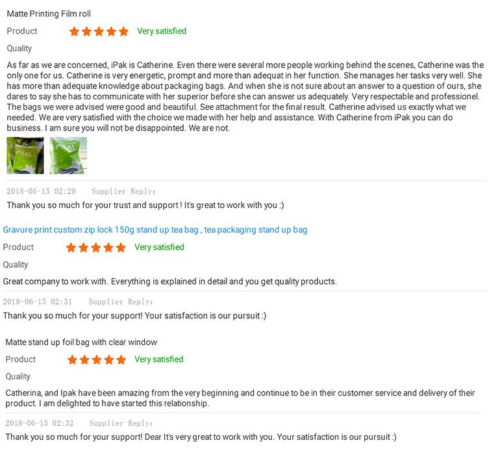Viewport: 496px width, 456px height.
Task: Click fifth star of Gravure print tea bag rating
Action: [x=121, y=247]
